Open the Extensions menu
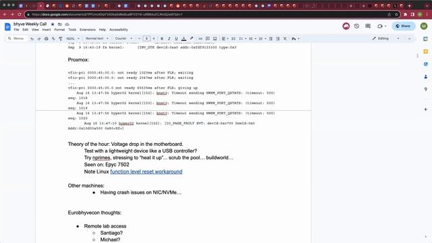The image size is (432, 243). (87, 30)
